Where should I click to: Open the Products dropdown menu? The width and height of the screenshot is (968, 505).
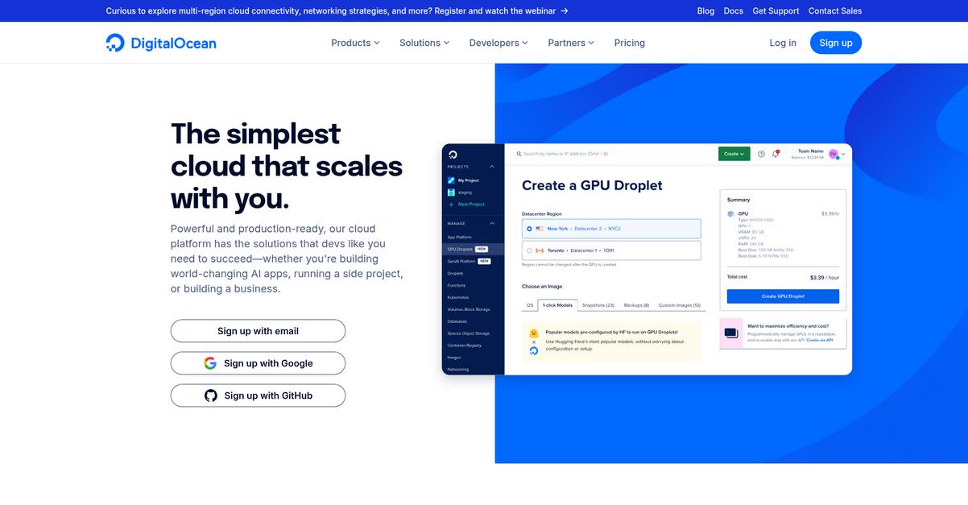tap(355, 43)
